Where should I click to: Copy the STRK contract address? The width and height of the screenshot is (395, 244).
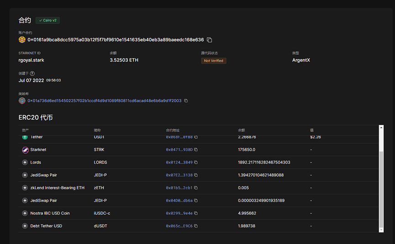196,150
